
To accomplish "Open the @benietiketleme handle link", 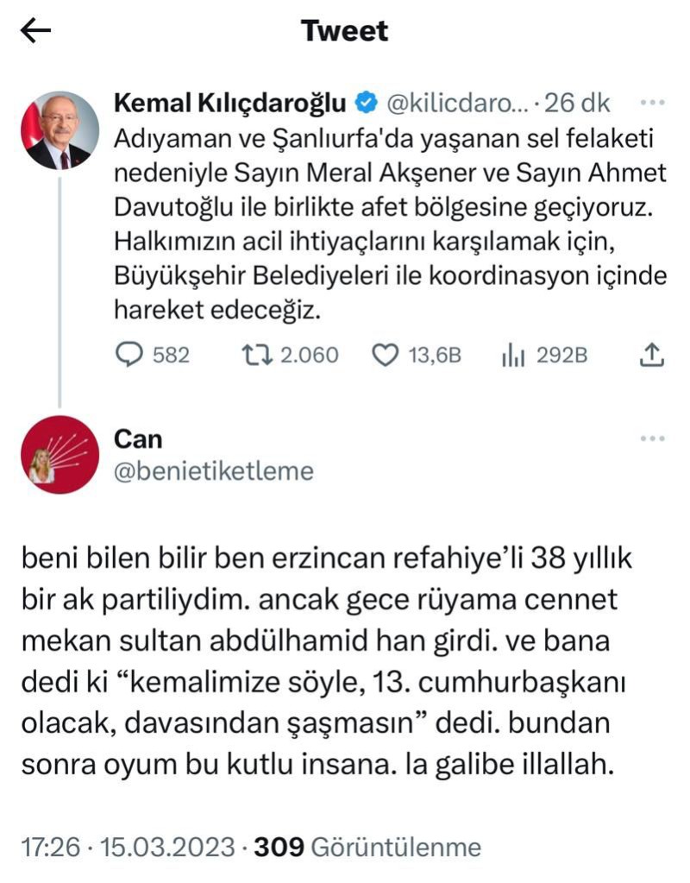I will [x=214, y=471].
